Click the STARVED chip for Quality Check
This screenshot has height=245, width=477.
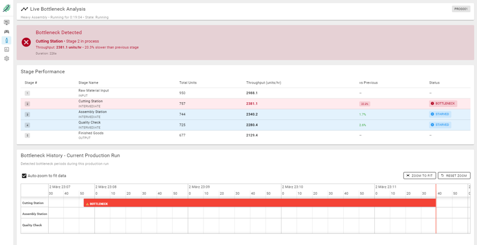440,125
